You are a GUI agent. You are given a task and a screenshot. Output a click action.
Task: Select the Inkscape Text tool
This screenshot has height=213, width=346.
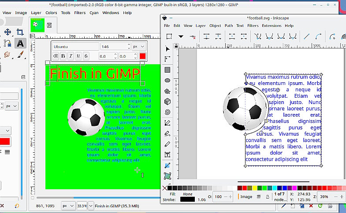pyautogui.click(x=167, y=154)
